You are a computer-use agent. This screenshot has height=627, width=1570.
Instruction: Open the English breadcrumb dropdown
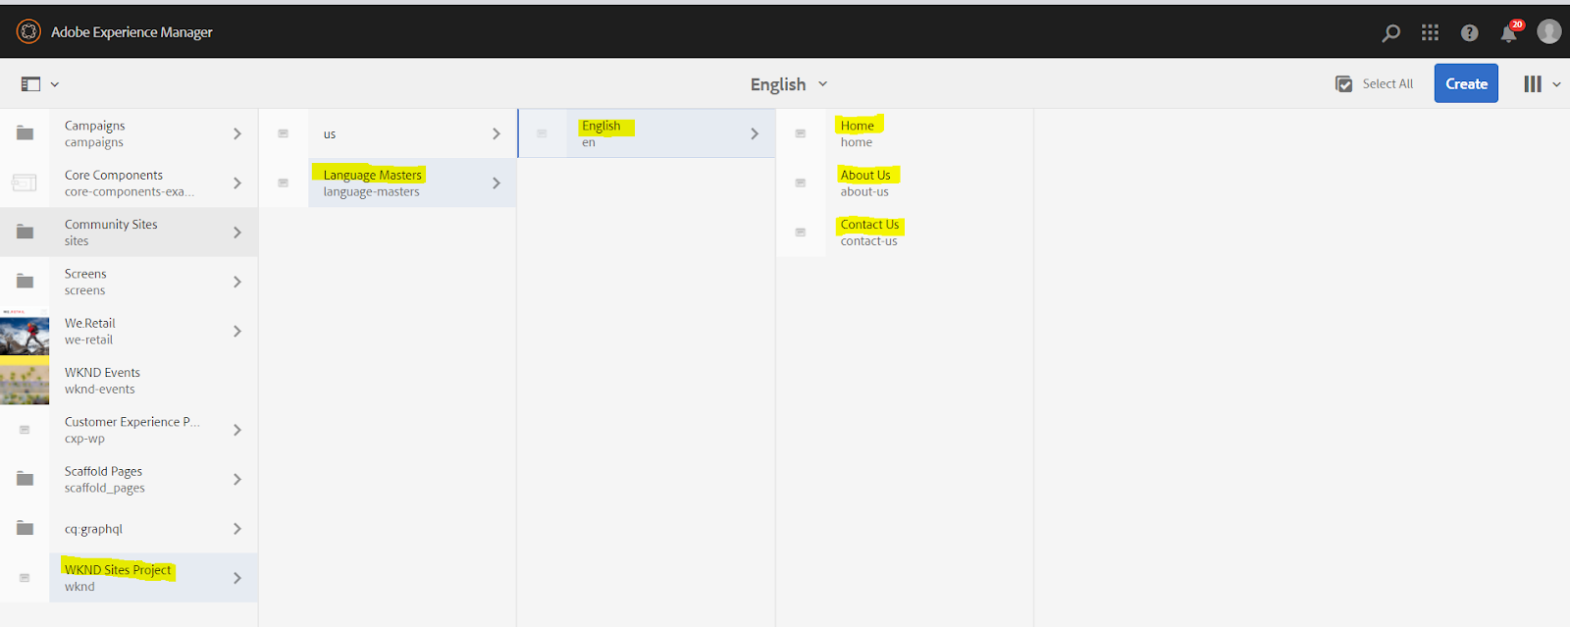coord(789,84)
